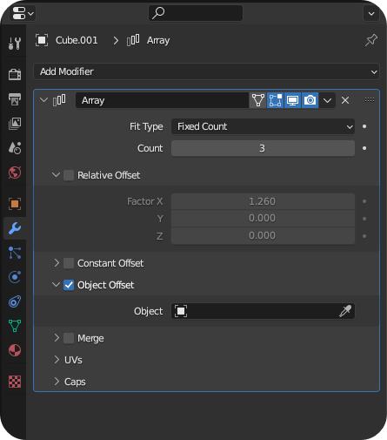Expand the Constant Offset subpanel
Image resolution: width=387 pixels, height=440 pixels.
pyautogui.click(x=57, y=263)
